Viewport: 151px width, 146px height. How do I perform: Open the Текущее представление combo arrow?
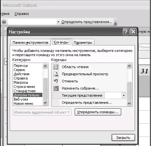[x=124, y=95]
